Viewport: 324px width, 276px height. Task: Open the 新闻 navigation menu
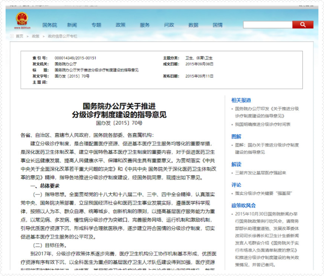point(72,25)
